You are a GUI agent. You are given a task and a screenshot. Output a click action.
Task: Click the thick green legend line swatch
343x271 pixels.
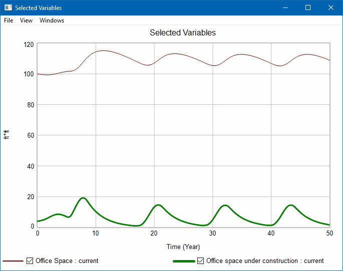[183, 261]
